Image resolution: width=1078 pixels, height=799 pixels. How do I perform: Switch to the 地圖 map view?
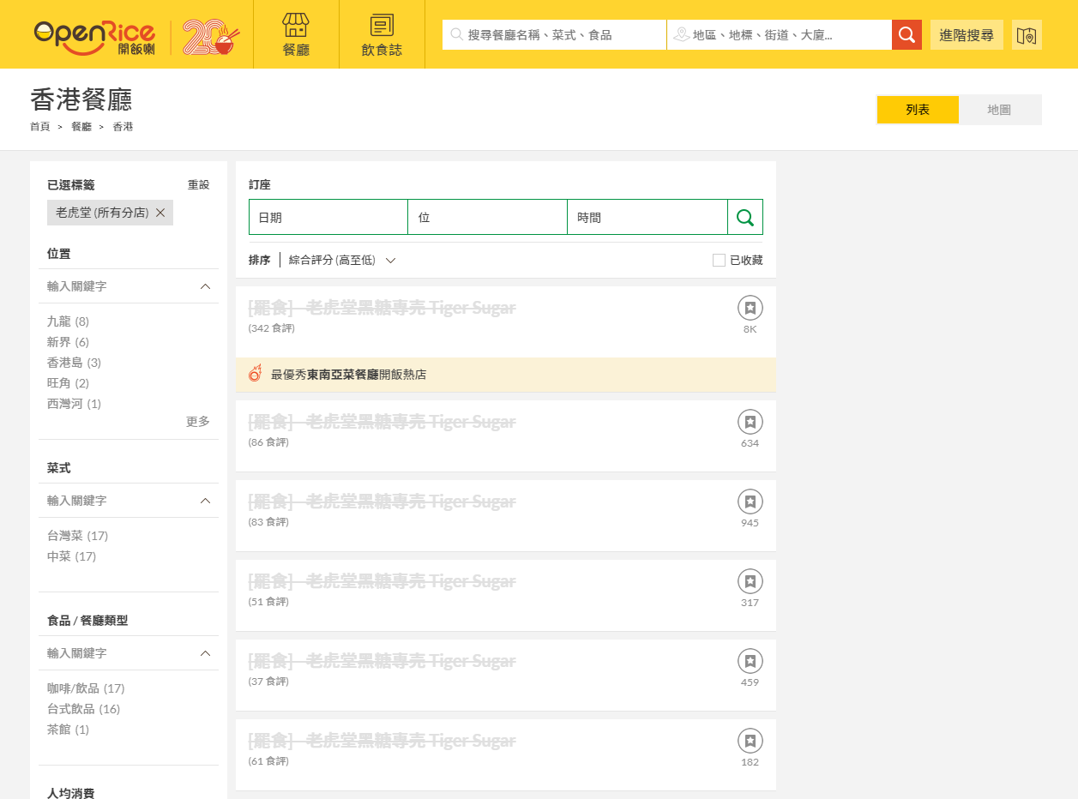tap(999, 110)
